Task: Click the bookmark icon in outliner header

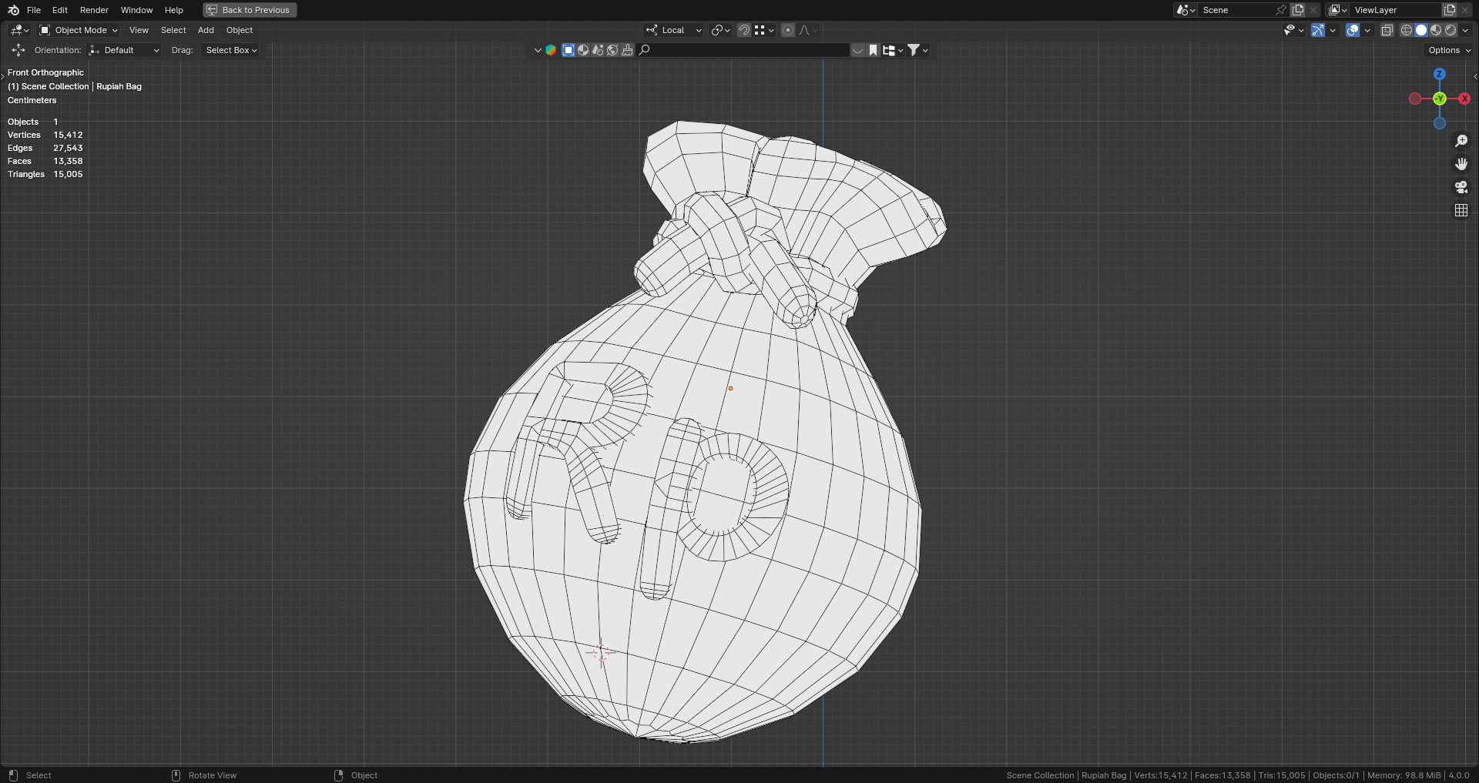Action: [x=873, y=50]
